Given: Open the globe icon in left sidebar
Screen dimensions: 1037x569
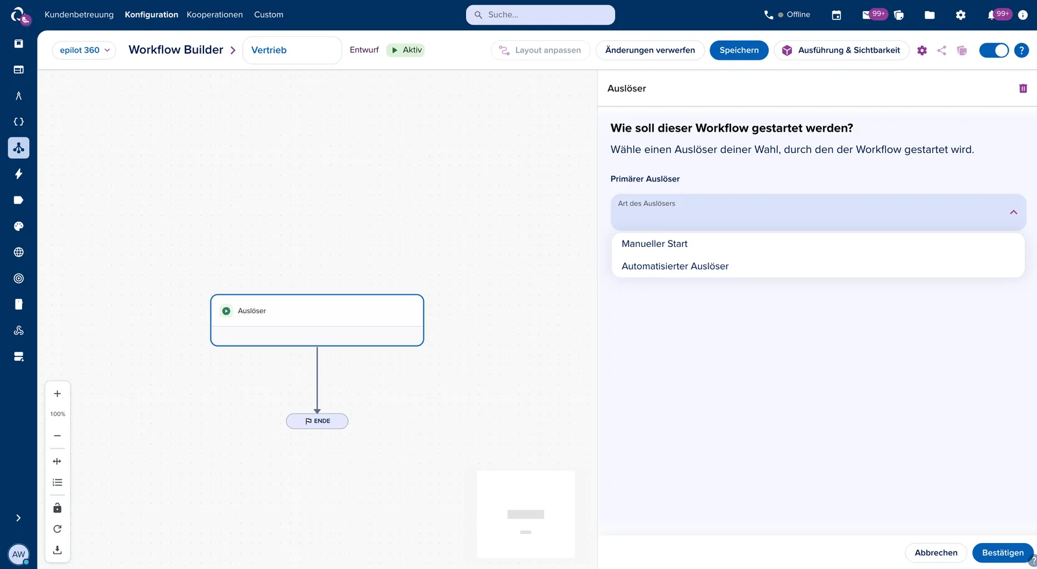Looking at the screenshot, I should [19, 252].
